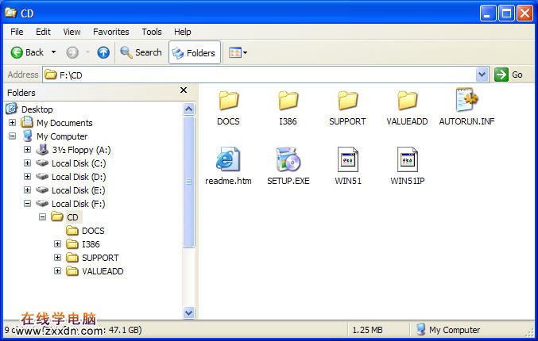The height and width of the screenshot is (341, 538).
Task: Open the SETUP.EXE installer icon
Action: [x=288, y=160]
